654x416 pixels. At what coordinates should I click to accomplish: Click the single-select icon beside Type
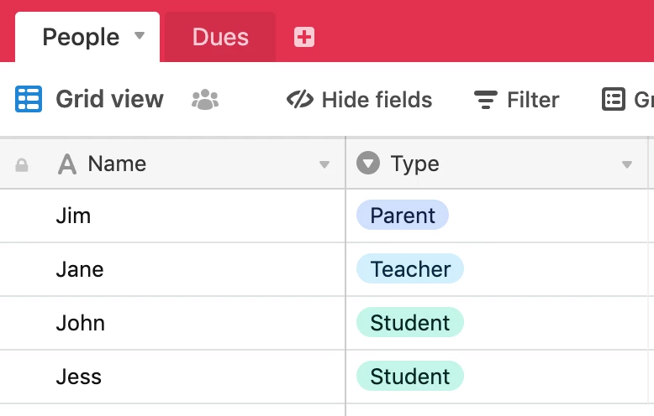tap(368, 163)
